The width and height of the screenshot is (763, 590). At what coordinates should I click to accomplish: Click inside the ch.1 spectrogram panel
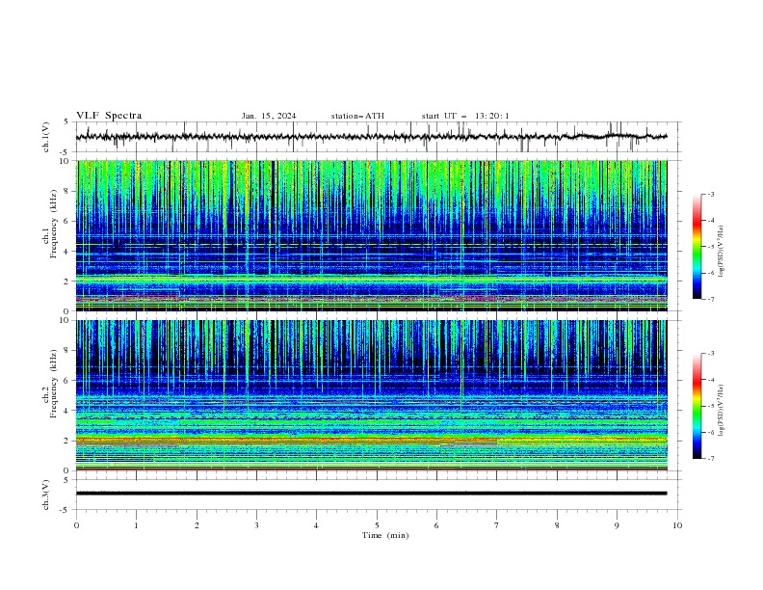click(372, 235)
